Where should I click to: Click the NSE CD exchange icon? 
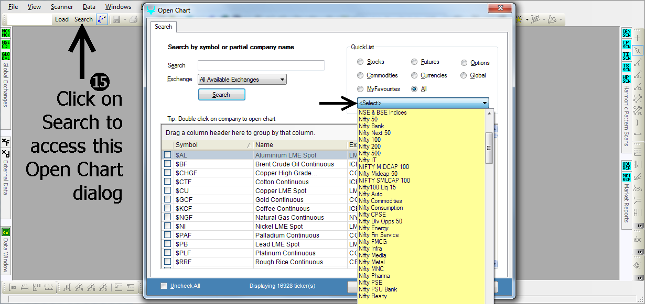[x=6, y=44]
